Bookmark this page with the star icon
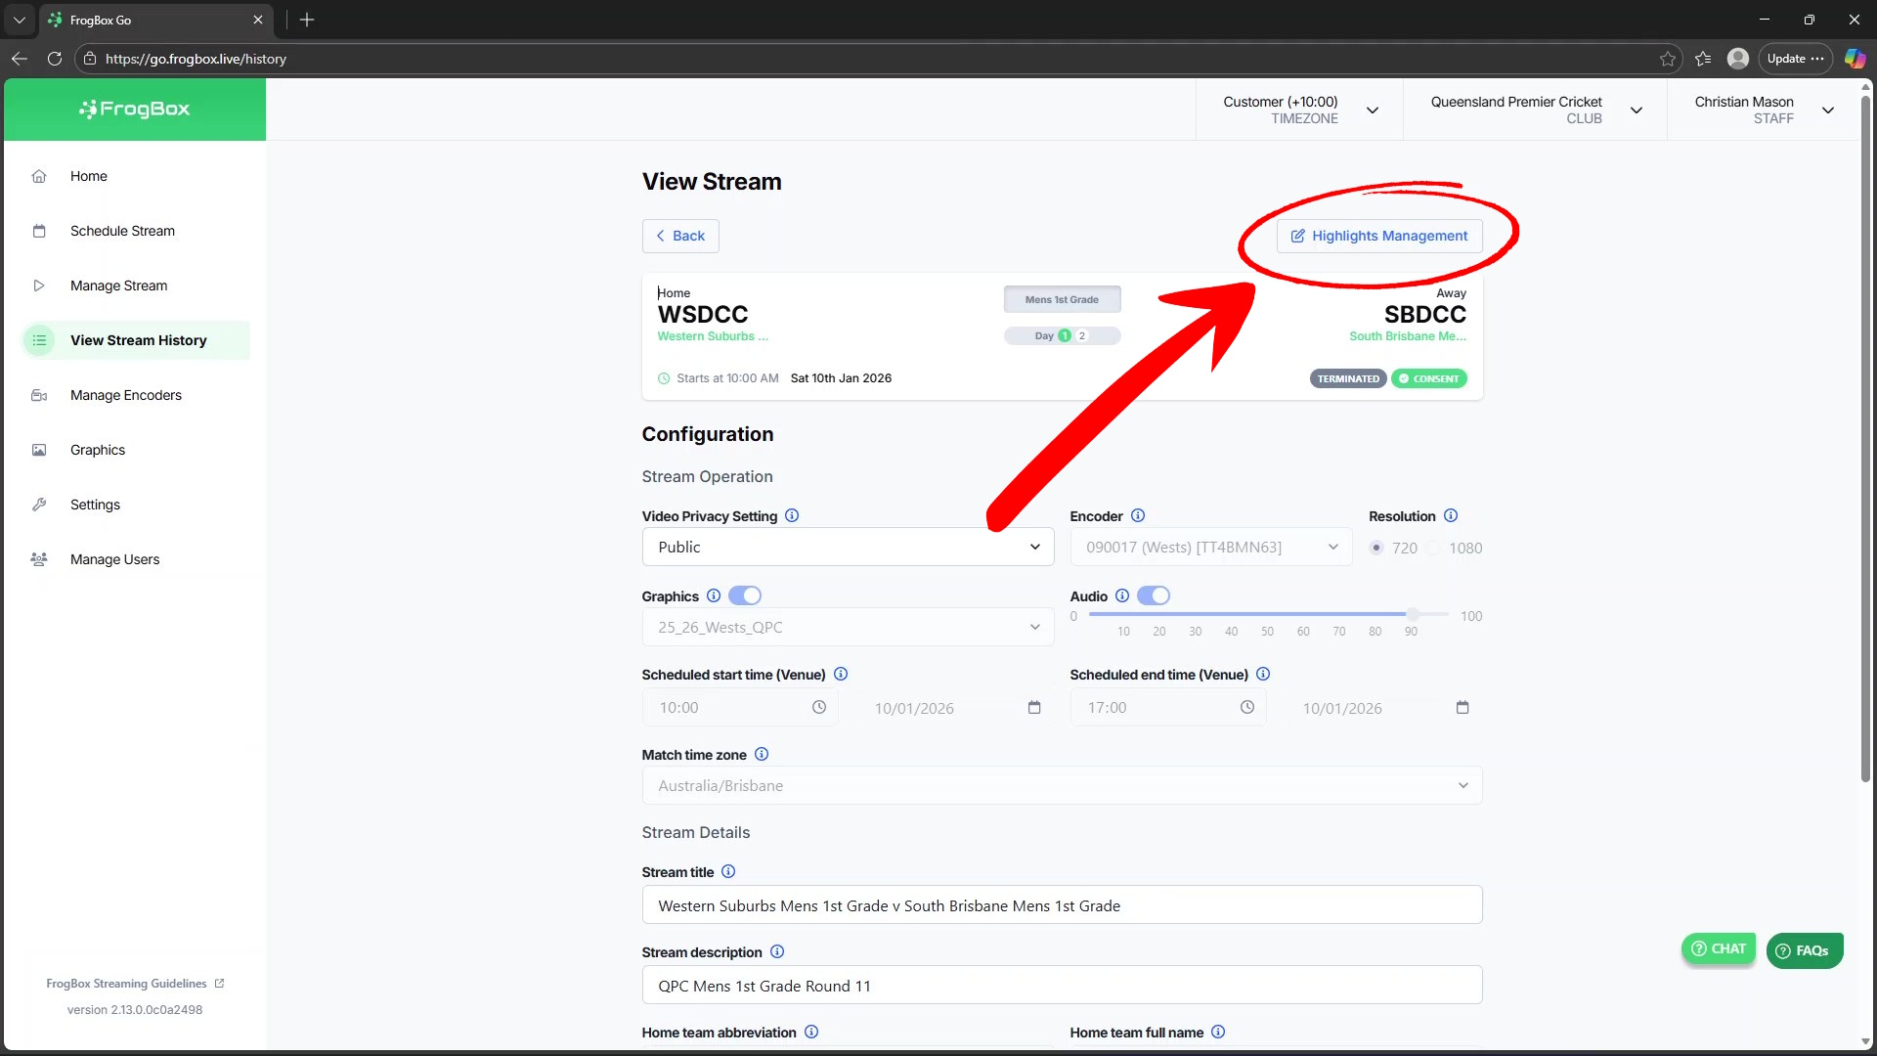The image size is (1877, 1056). (x=1668, y=59)
